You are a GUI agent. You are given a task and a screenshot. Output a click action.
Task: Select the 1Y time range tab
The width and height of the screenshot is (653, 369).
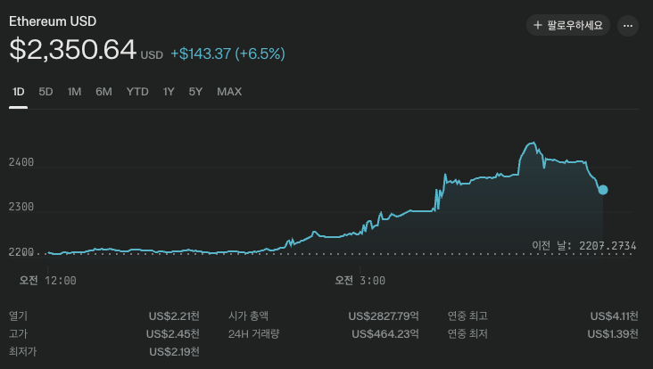[x=169, y=92]
